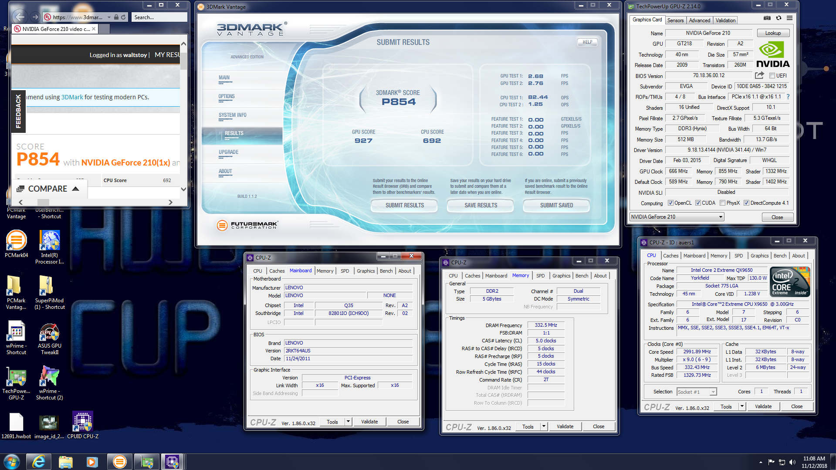Screen dimensions: 836x470
Task: Click the 3DMark link in browser page
Action: (x=72, y=97)
